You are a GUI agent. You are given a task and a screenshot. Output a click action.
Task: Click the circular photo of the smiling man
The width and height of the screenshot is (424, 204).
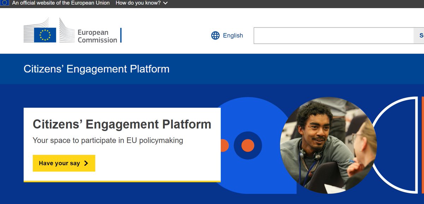pos(329,145)
